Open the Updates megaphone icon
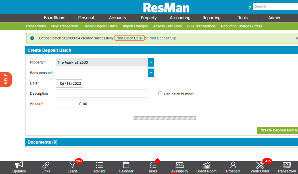Viewport: 298px width, 174px height. click(19, 165)
